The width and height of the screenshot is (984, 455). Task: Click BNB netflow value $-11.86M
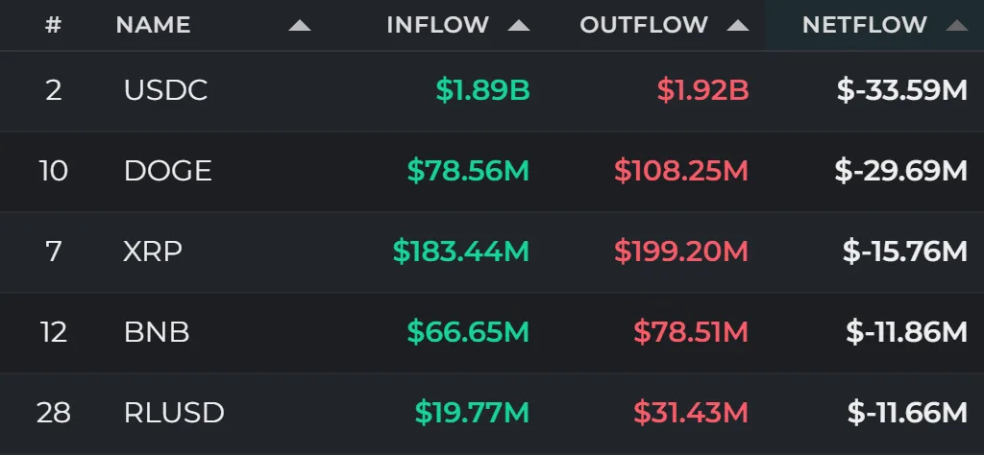coord(907,331)
